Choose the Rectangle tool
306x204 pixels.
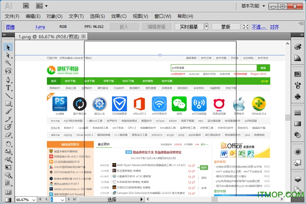8,103
